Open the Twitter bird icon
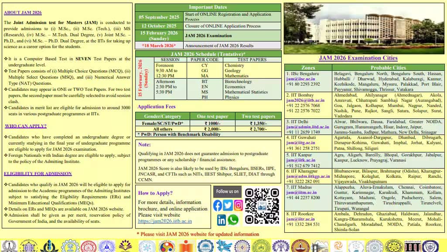The image size is (447, 252). click(228, 205)
